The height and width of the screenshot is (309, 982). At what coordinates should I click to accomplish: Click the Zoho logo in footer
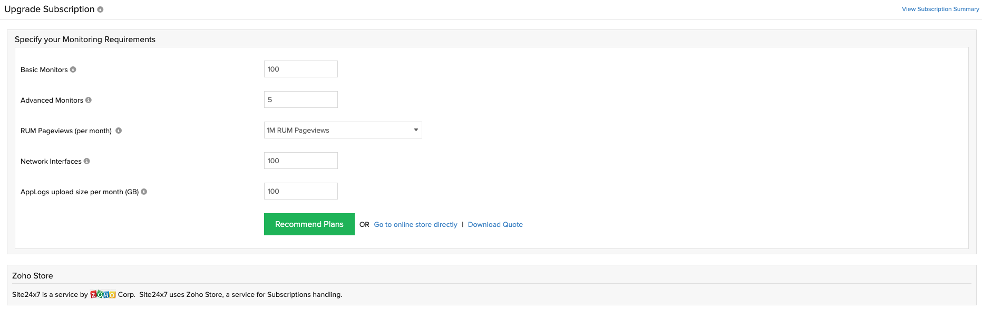(103, 294)
